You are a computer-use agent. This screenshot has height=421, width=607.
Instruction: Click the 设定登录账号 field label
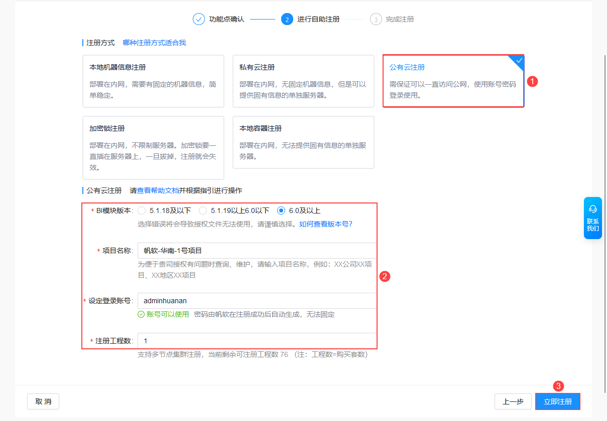(x=110, y=301)
